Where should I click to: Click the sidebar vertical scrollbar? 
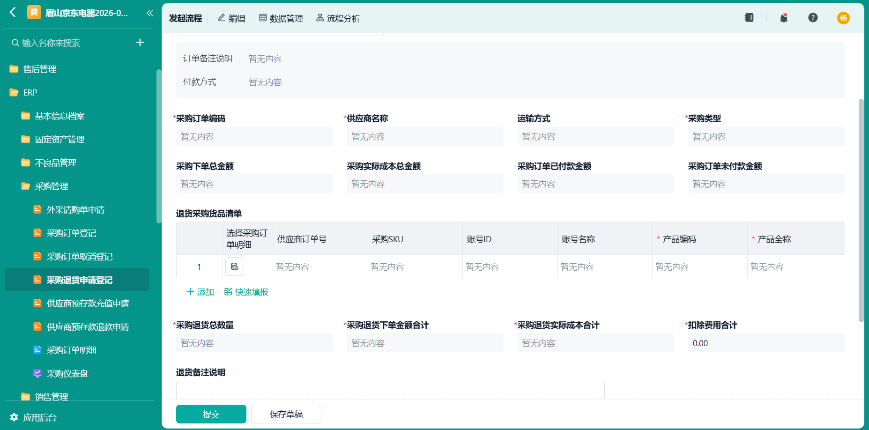click(158, 146)
